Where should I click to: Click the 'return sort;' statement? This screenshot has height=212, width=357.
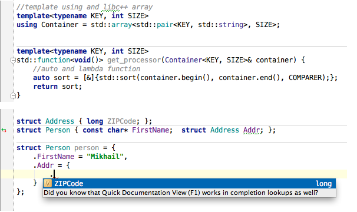(x=58, y=87)
